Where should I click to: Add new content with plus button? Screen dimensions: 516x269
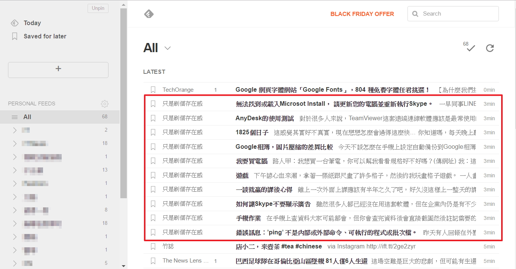[58, 70]
